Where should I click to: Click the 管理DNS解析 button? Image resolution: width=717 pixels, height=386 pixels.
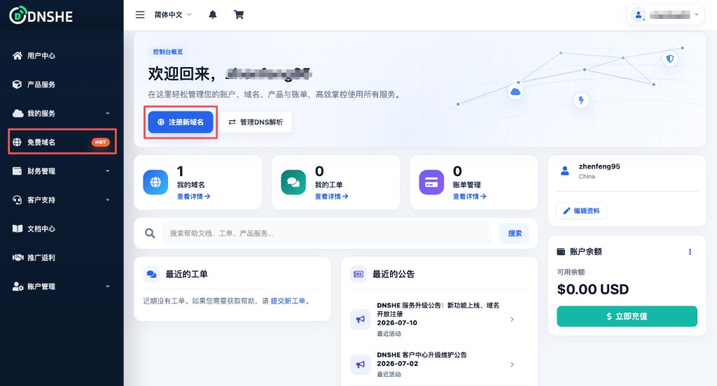pos(256,122)
